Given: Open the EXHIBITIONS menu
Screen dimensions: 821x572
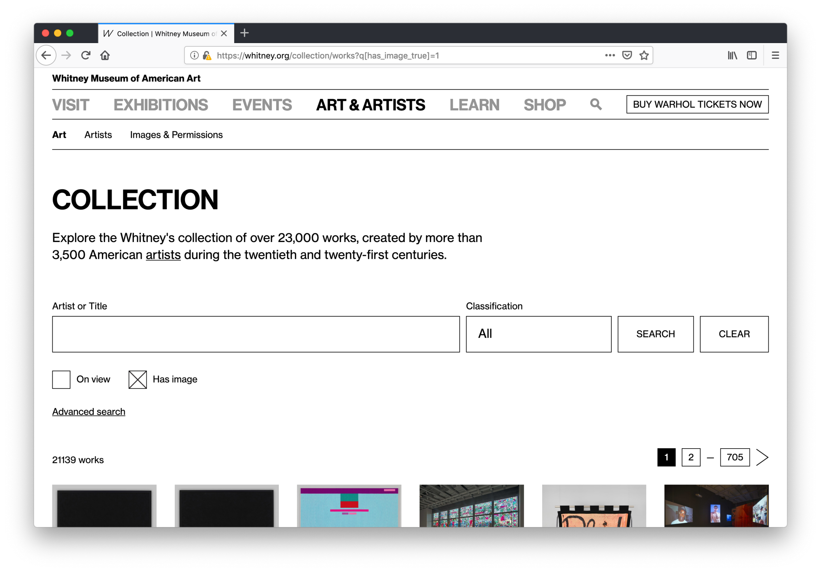Looking at the screenshot, I should 160,105.
